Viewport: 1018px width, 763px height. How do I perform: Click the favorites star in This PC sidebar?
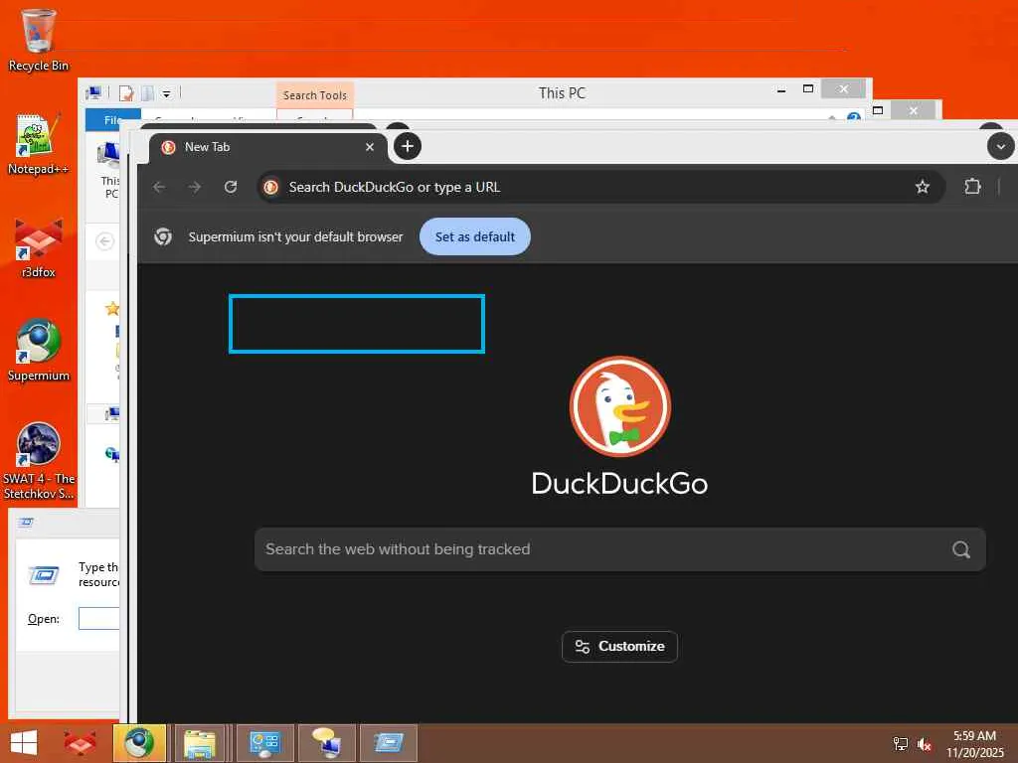coord(112,308)
